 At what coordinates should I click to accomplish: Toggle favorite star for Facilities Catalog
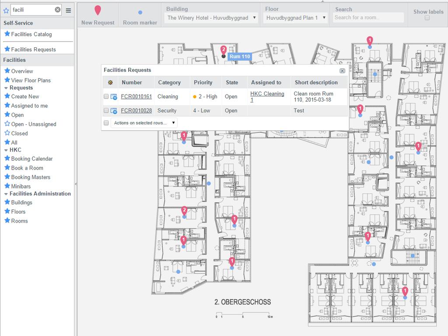pos(7,34)
